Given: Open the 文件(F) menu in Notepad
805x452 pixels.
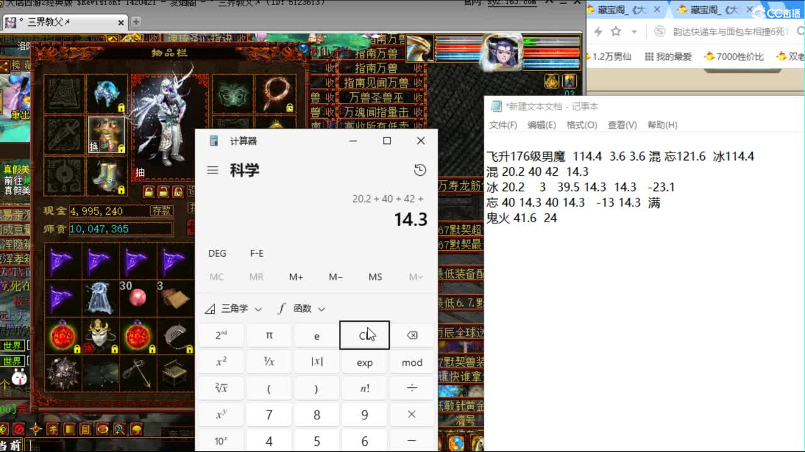Looking at the screenshot, I should [503, 125].
